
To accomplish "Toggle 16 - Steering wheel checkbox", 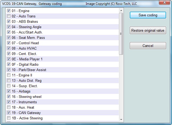I will pos(9,97).
